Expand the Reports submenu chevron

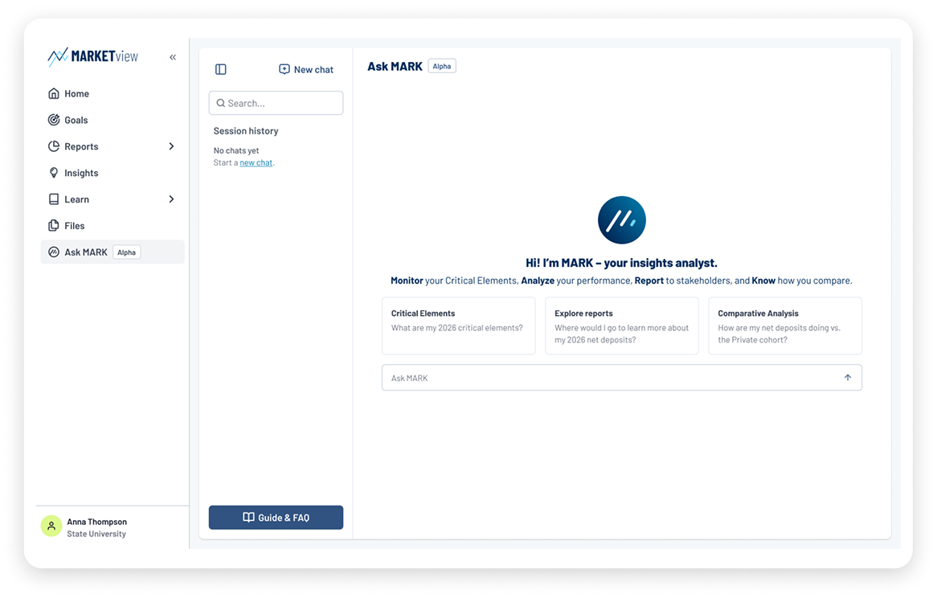171,146
